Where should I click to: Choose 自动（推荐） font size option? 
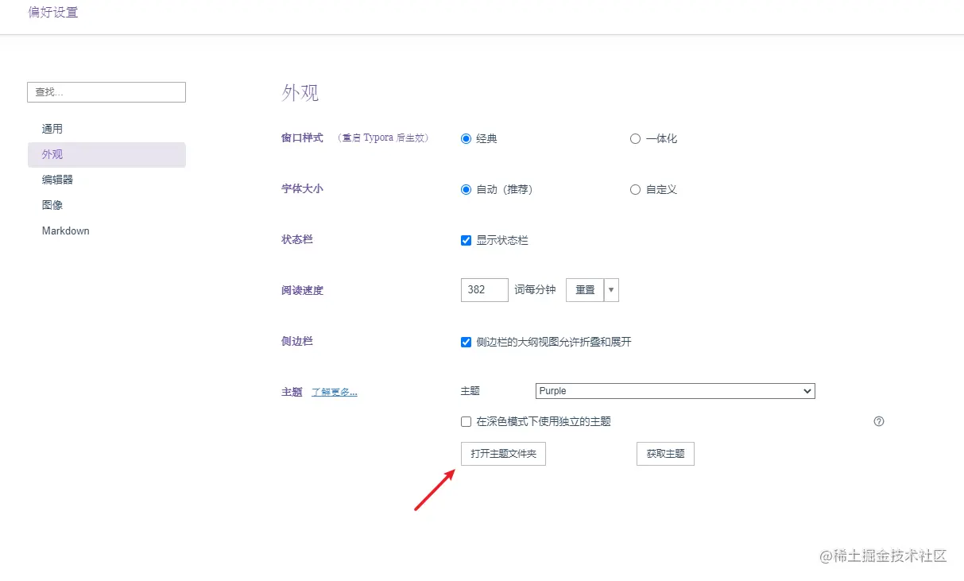(x=467, y=189)
